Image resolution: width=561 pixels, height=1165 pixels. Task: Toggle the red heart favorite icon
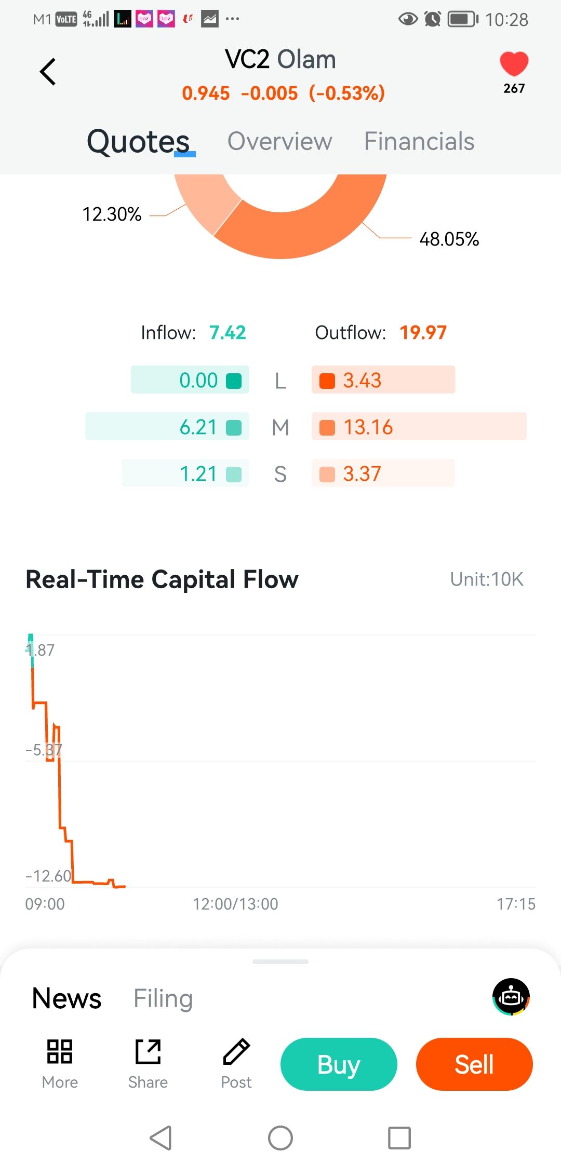pos(514,64)
